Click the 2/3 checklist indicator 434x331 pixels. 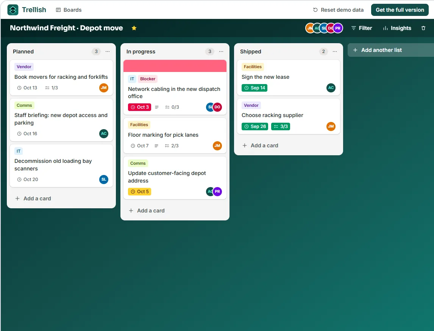click(x=172, y=145)
